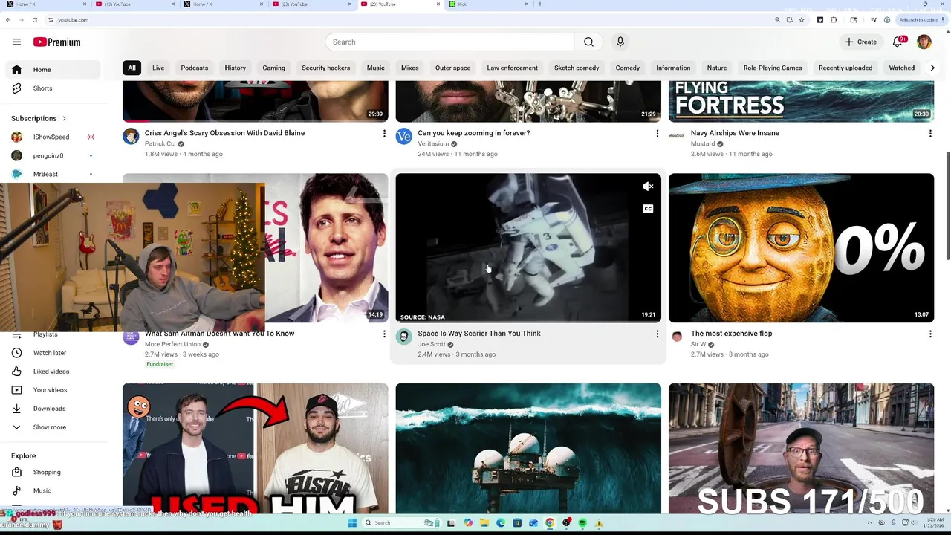Go to Home in sidebar

point(52,70)
